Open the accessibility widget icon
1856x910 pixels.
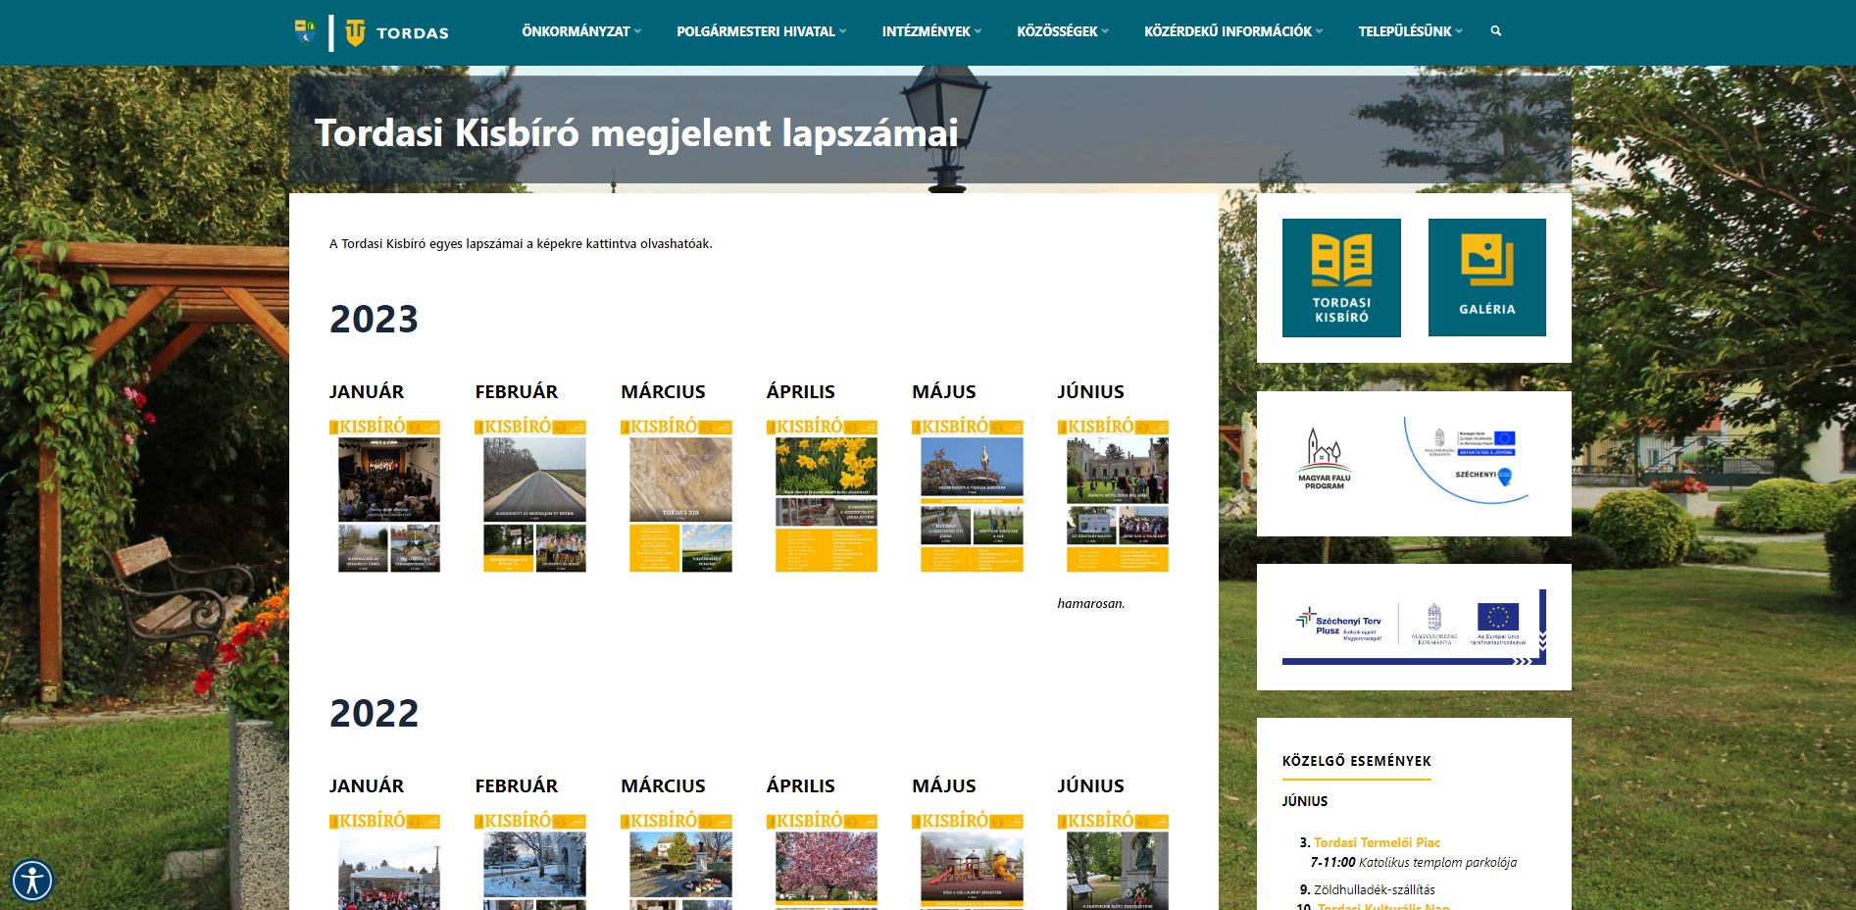pyautogui.click(x=32, y=880)
